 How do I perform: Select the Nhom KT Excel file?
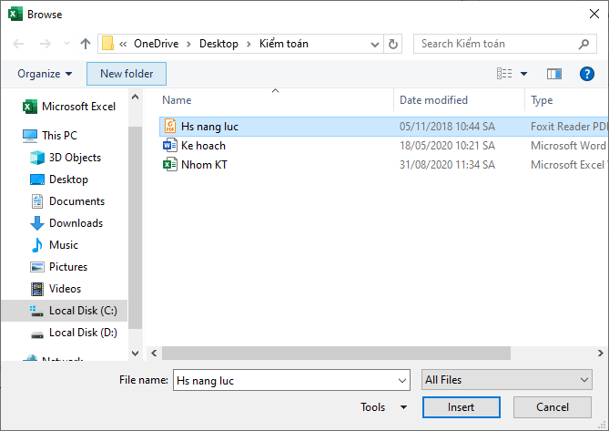[x=384, y=165]
